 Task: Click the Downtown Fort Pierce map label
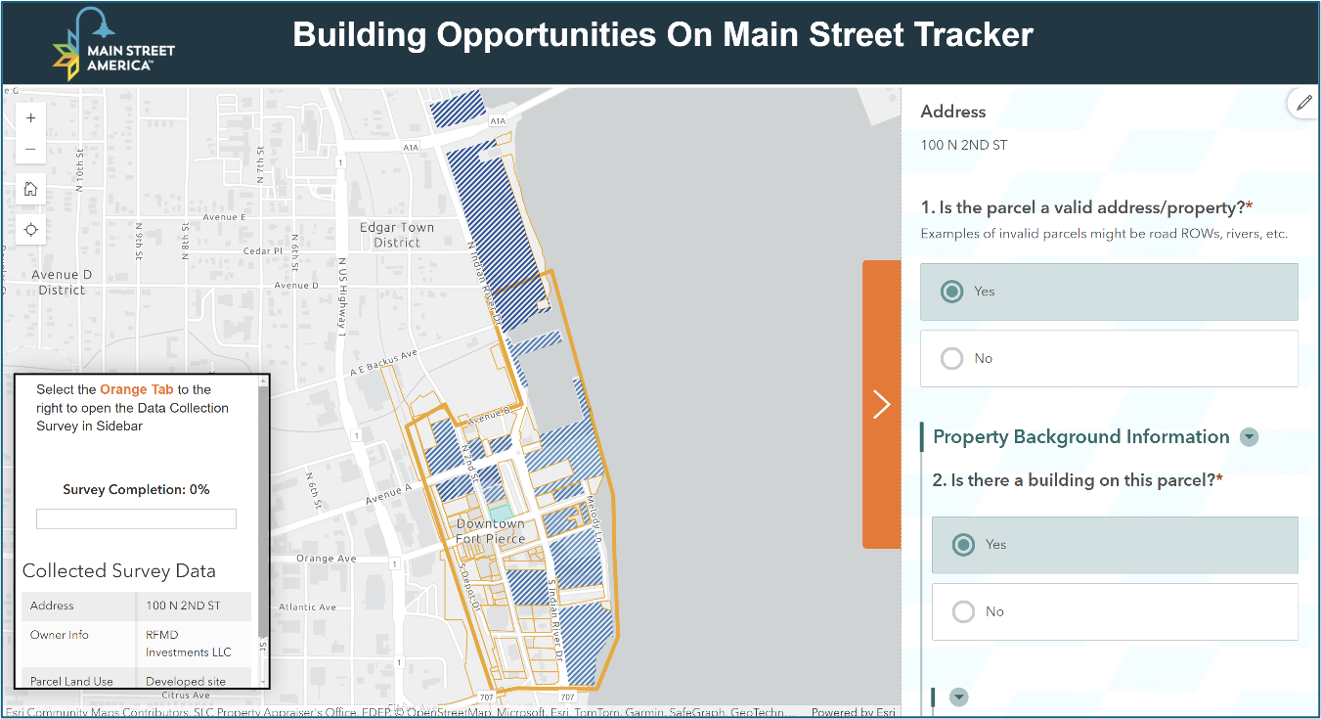pyautogui.click(x=490, y=531)
